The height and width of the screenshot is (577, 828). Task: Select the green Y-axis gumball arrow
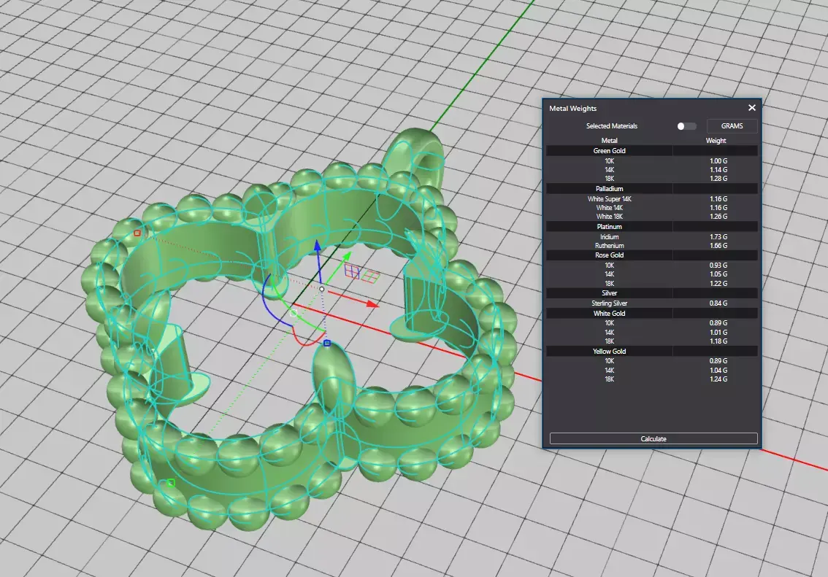click(346, 257)
